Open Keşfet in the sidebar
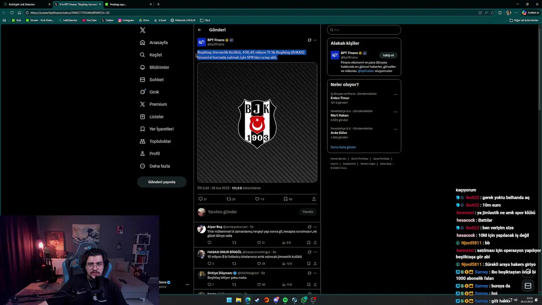The image size is (542, 305). click(x=151, y=55)
